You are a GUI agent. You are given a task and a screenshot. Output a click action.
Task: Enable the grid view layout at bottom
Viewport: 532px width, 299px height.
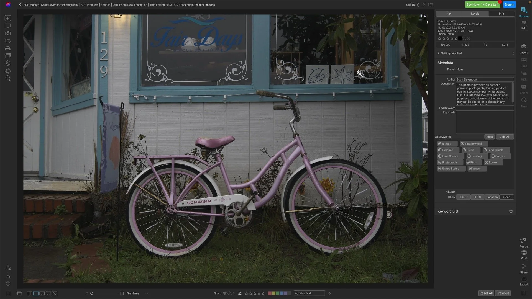[x=30, y=293]
